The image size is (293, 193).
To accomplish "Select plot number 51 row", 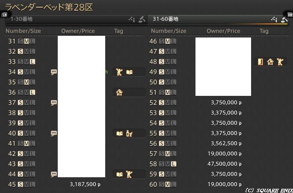I will [219, 92].
